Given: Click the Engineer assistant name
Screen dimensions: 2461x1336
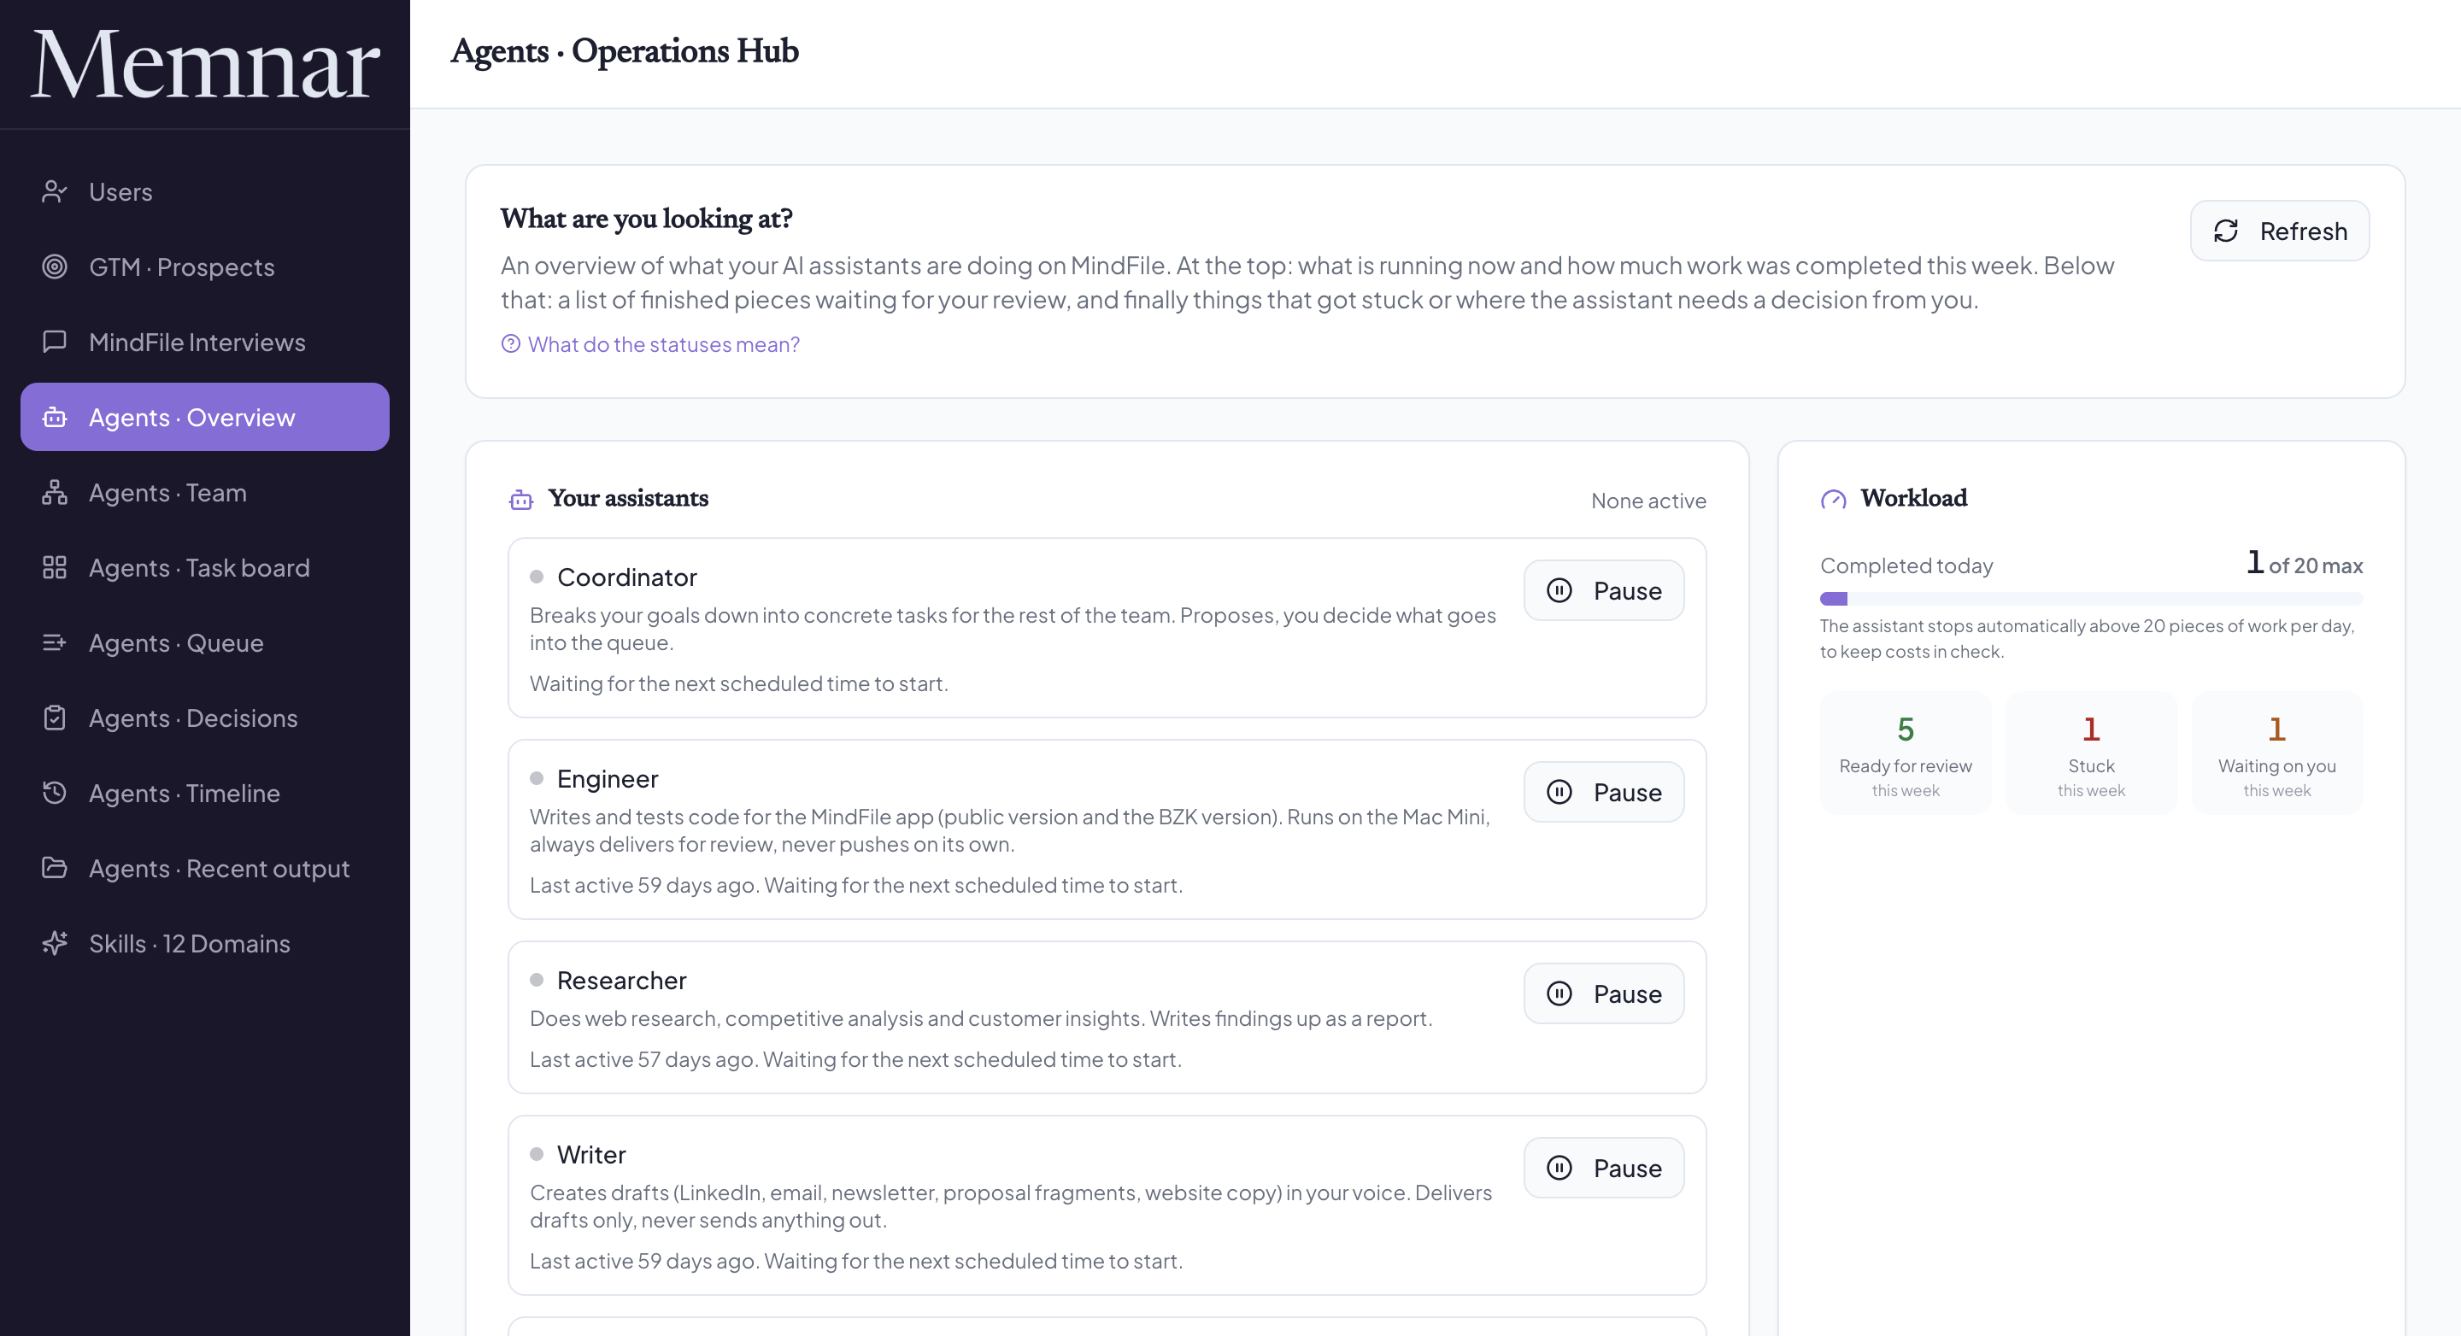Looking at the screenshot, I should 608,778.
